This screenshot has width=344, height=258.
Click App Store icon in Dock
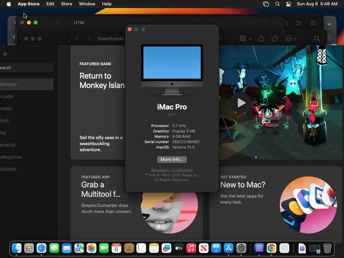coord(228,248)
